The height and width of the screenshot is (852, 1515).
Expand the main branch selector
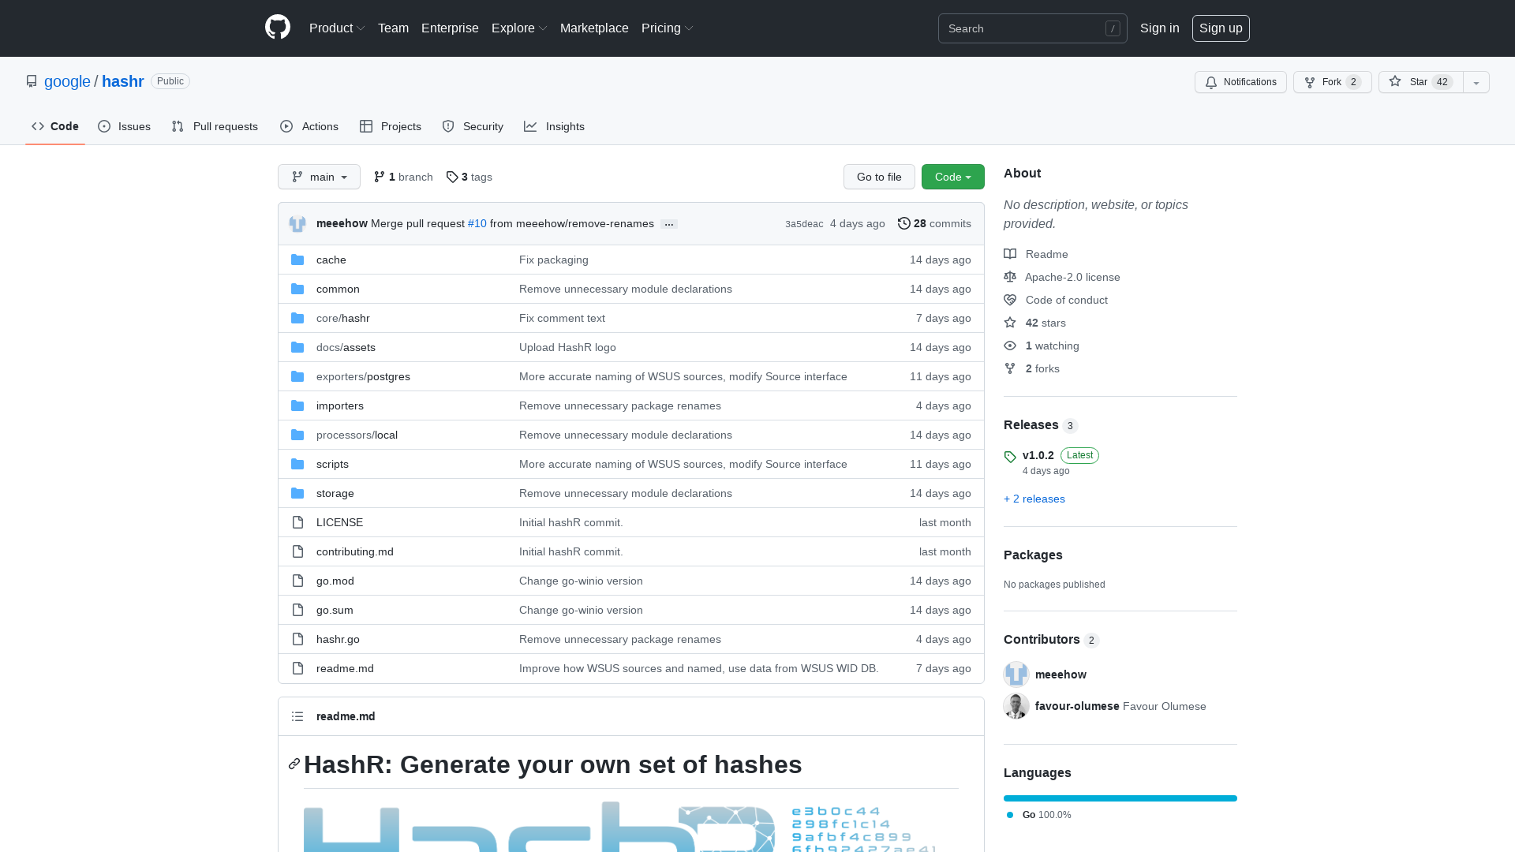pyautogui.click(x=319, y=177)
